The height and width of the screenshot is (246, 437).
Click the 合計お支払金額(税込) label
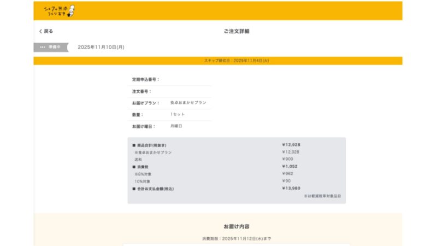click(153, 189)
